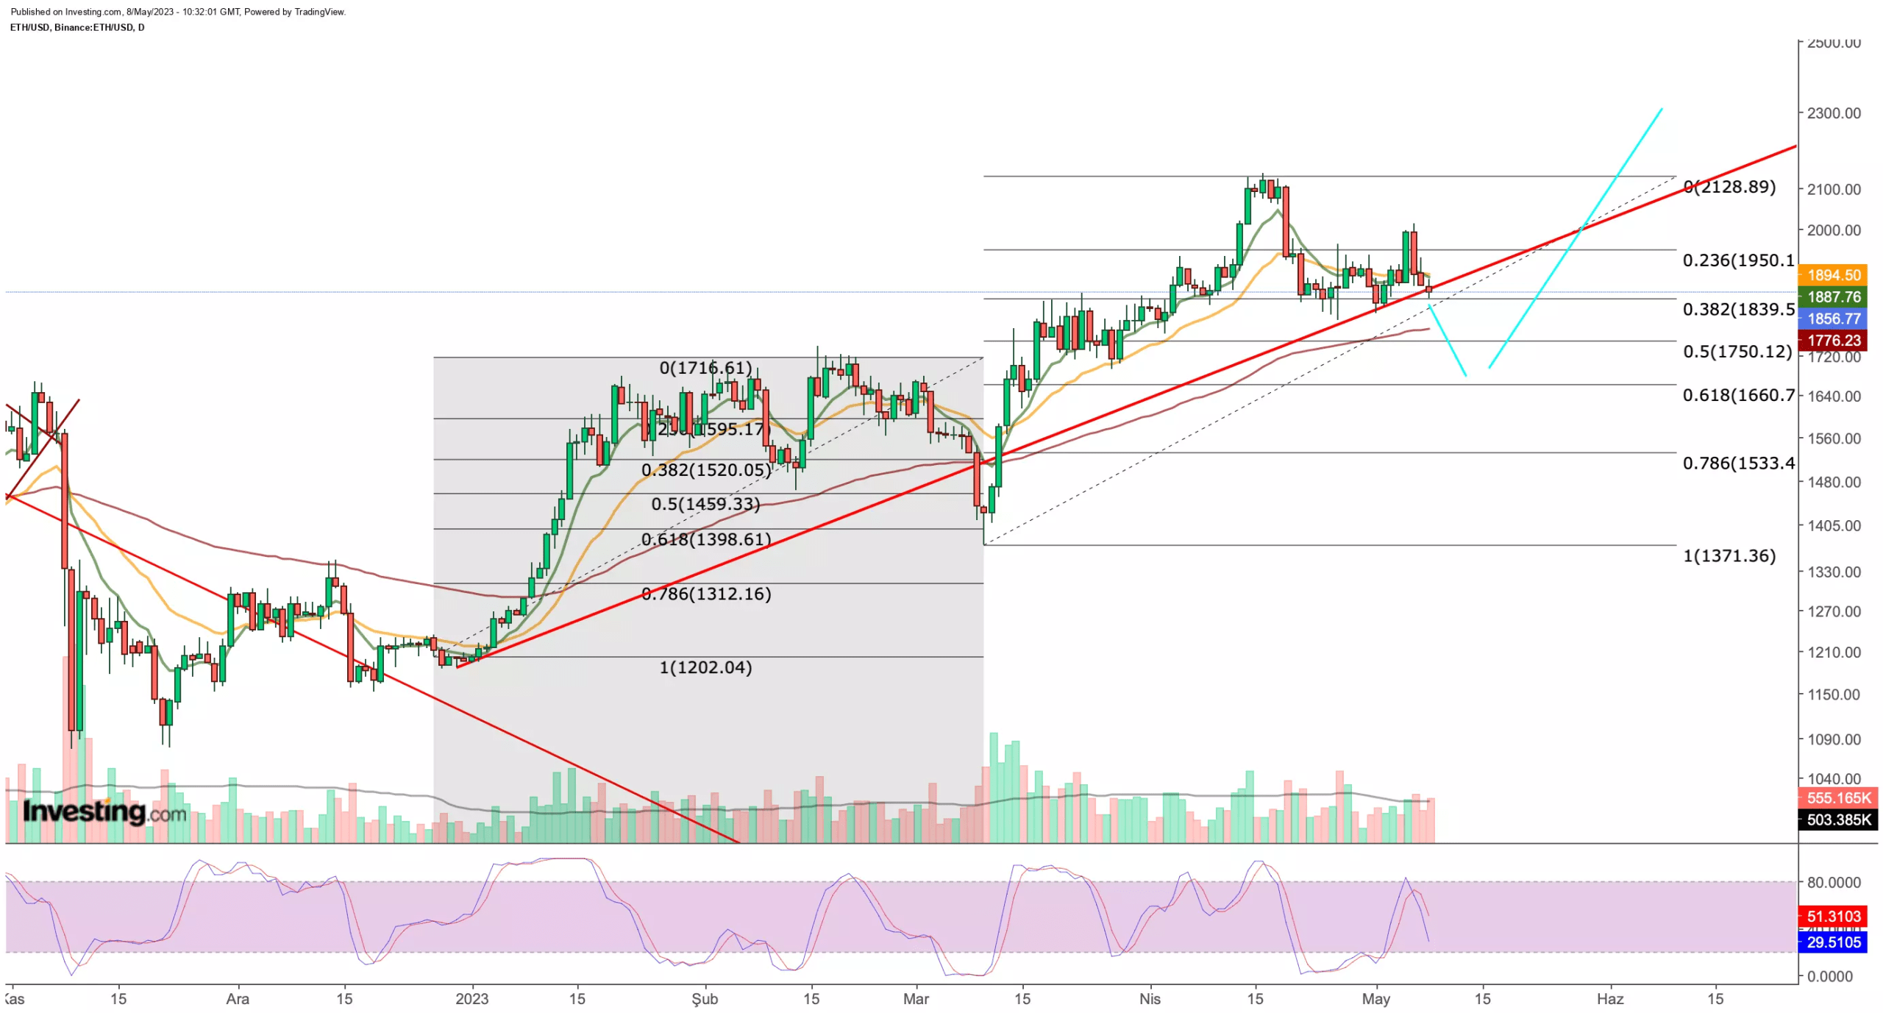Screen dimensions: 1883x1013
Task: Click the 2023 date axis label
Action: point(471,999)
